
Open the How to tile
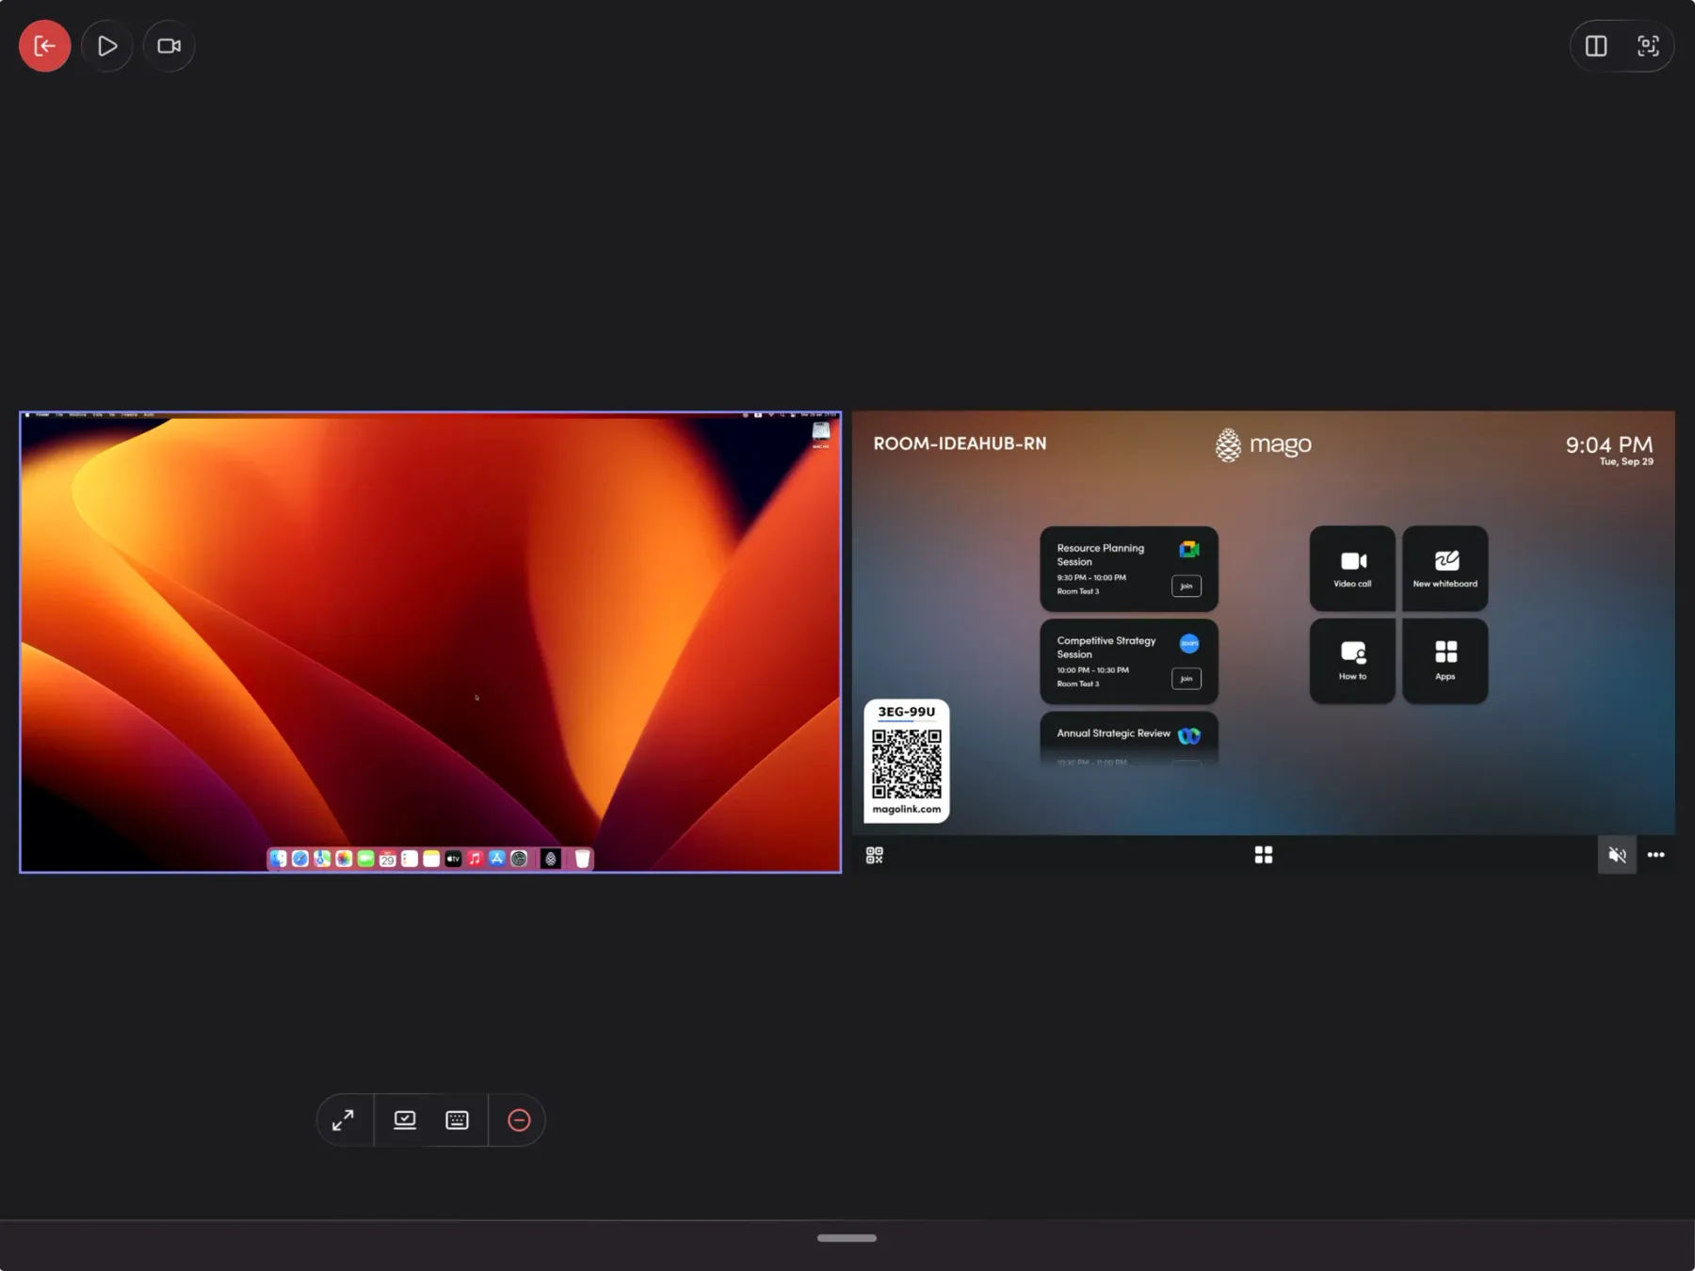coord(1352,661)
